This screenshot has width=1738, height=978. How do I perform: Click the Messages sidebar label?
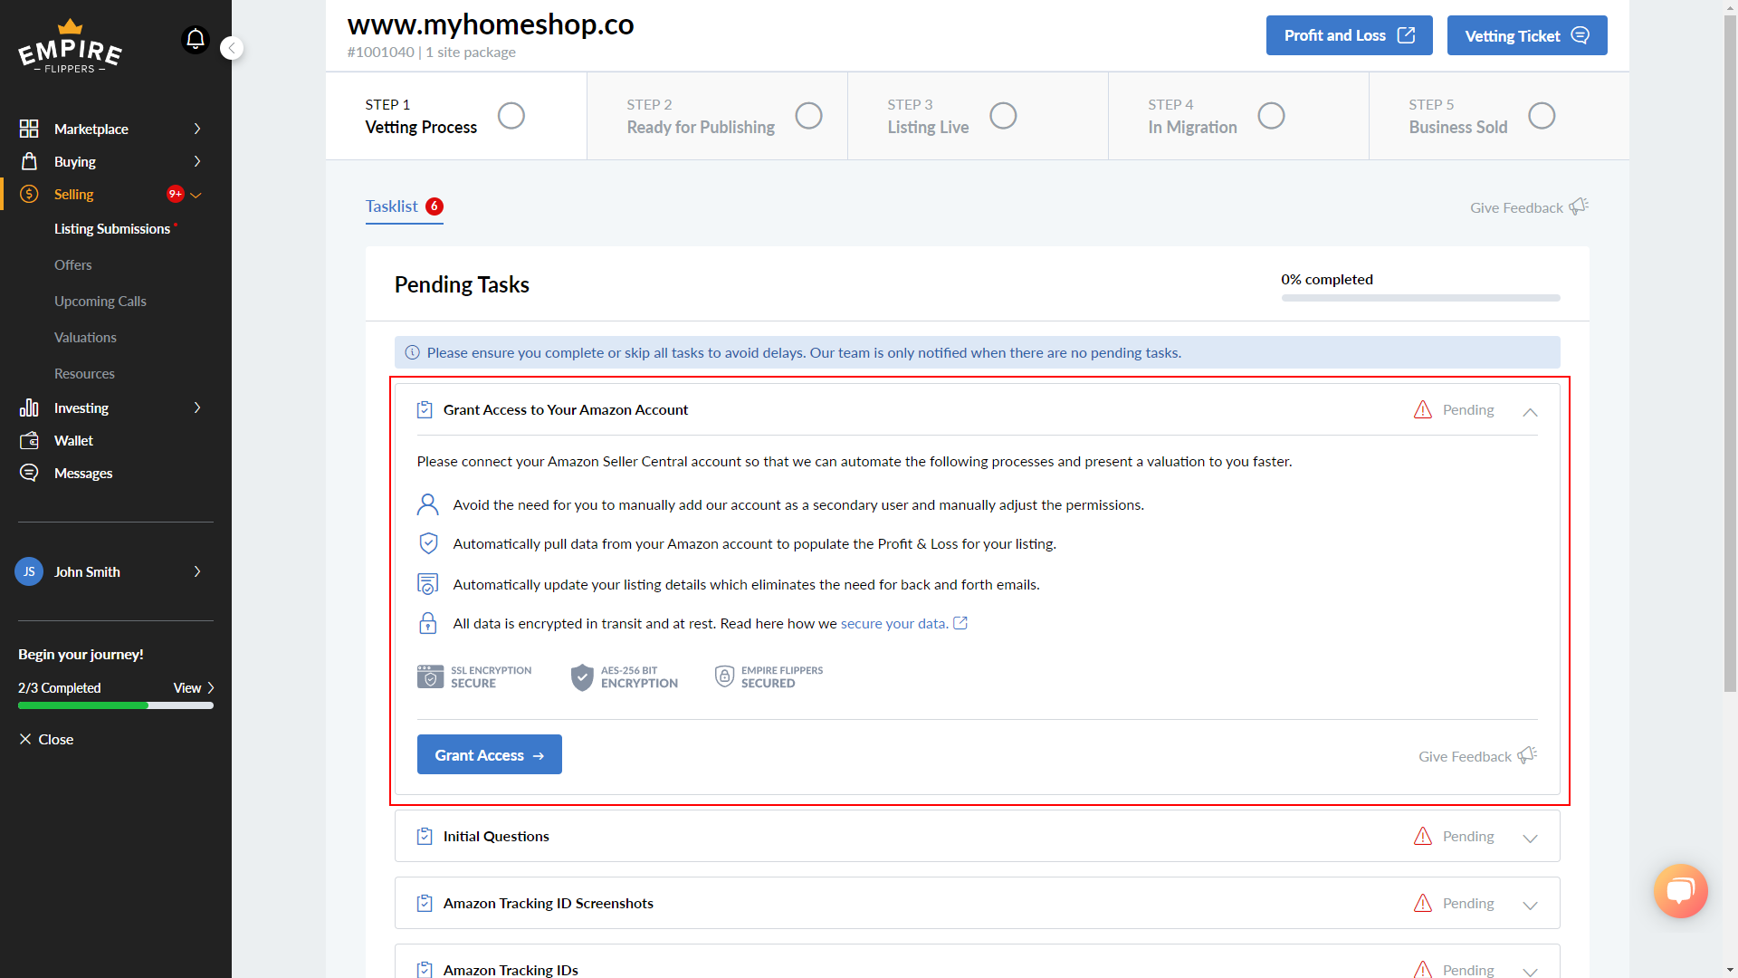(83, 473)
